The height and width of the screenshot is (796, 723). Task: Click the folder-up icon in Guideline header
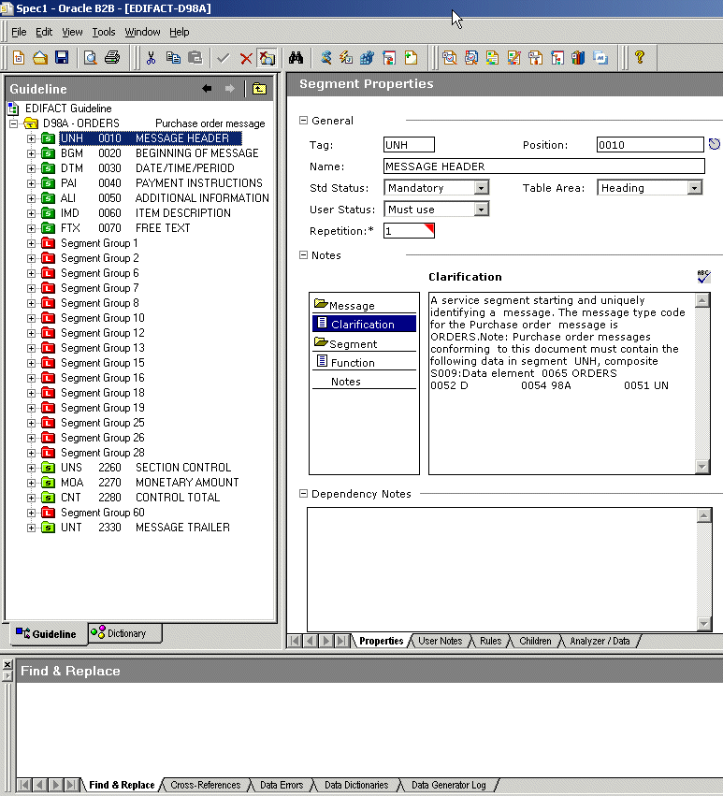259,89
